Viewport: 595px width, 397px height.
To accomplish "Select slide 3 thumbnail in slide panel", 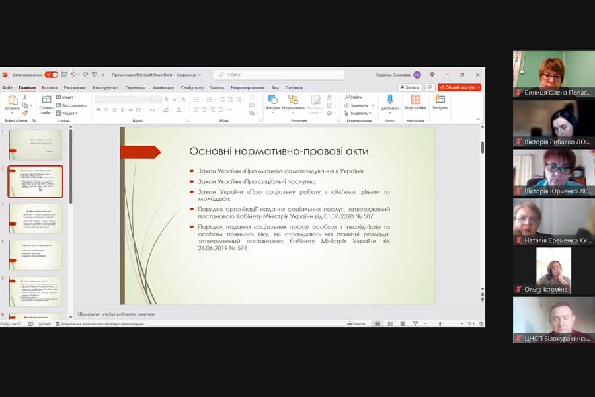I will [x=36, y=218].
